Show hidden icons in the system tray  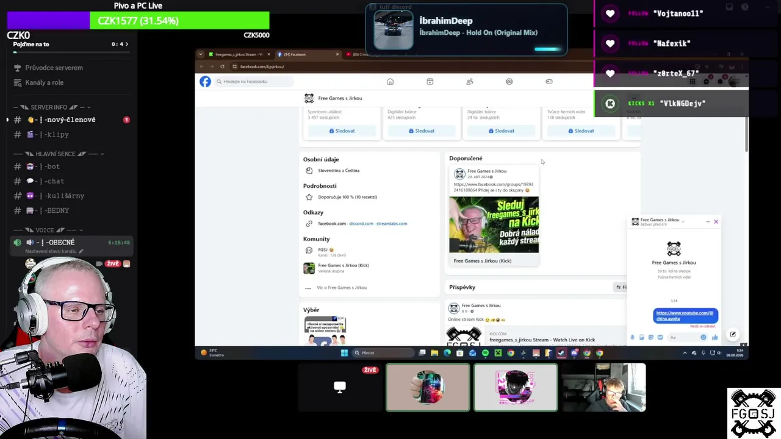click(x=685, y=352)
